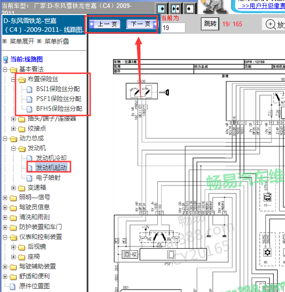Click the computer icon beside 当前:线路图

coord(6,60)
